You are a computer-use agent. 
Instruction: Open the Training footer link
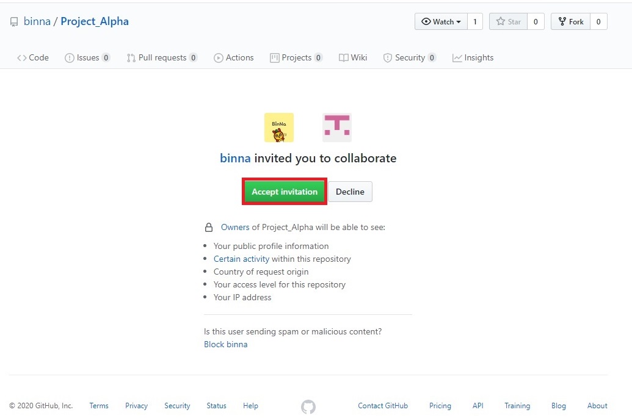518,406
